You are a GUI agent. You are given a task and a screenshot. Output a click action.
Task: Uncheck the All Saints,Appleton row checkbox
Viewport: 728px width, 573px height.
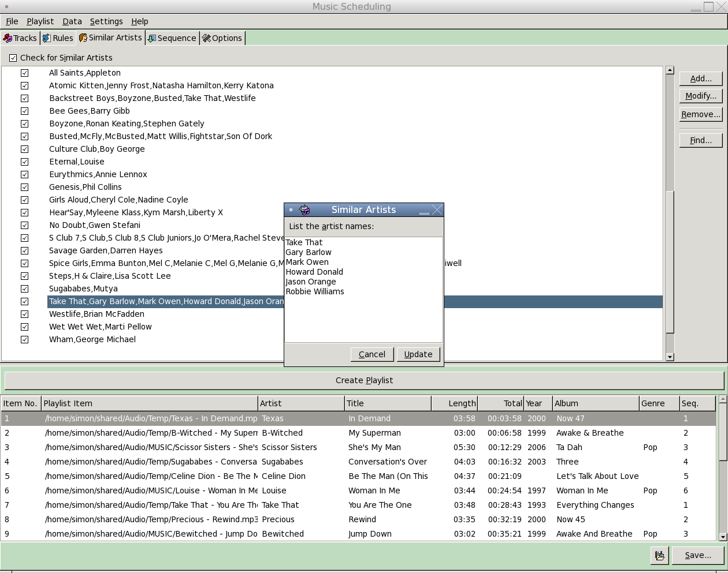[x=25, y=73]
